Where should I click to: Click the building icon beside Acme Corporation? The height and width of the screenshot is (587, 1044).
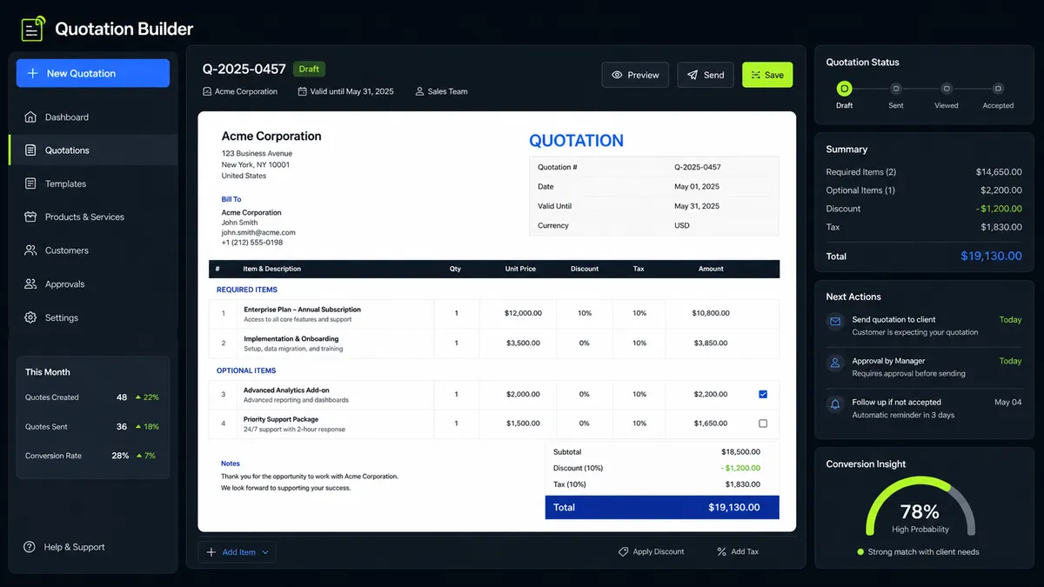tap(207, 91)
